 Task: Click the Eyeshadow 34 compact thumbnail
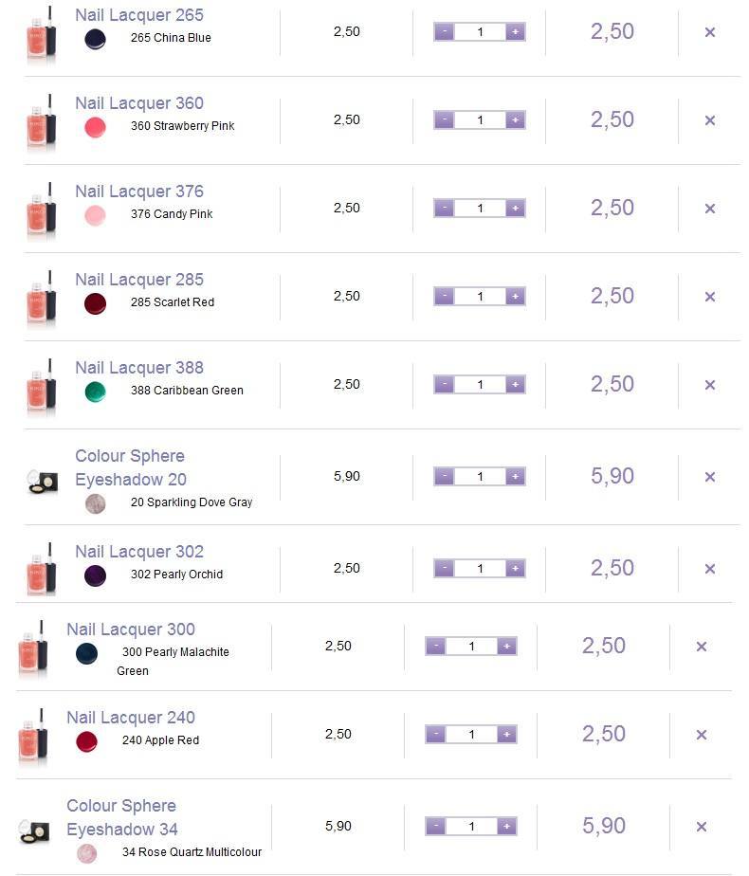pos(34,830)
